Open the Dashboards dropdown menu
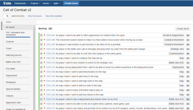The image size is (193, 110). coord(21,3)
